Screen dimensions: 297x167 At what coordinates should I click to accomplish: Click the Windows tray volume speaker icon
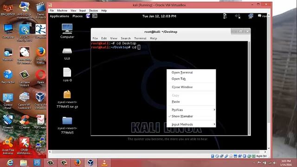point(274,163)
